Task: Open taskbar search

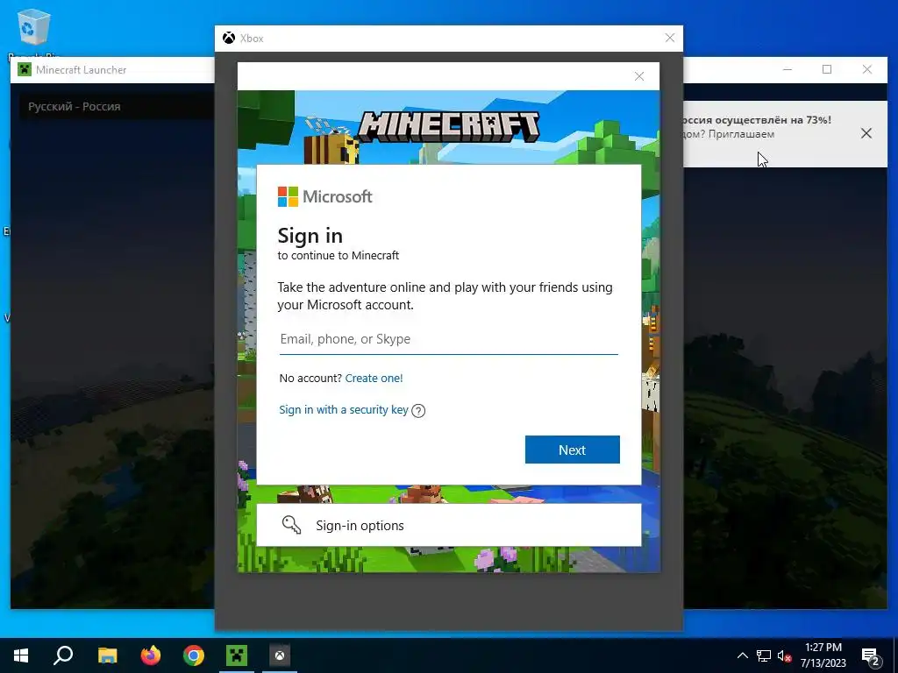Action: [63, 655]
